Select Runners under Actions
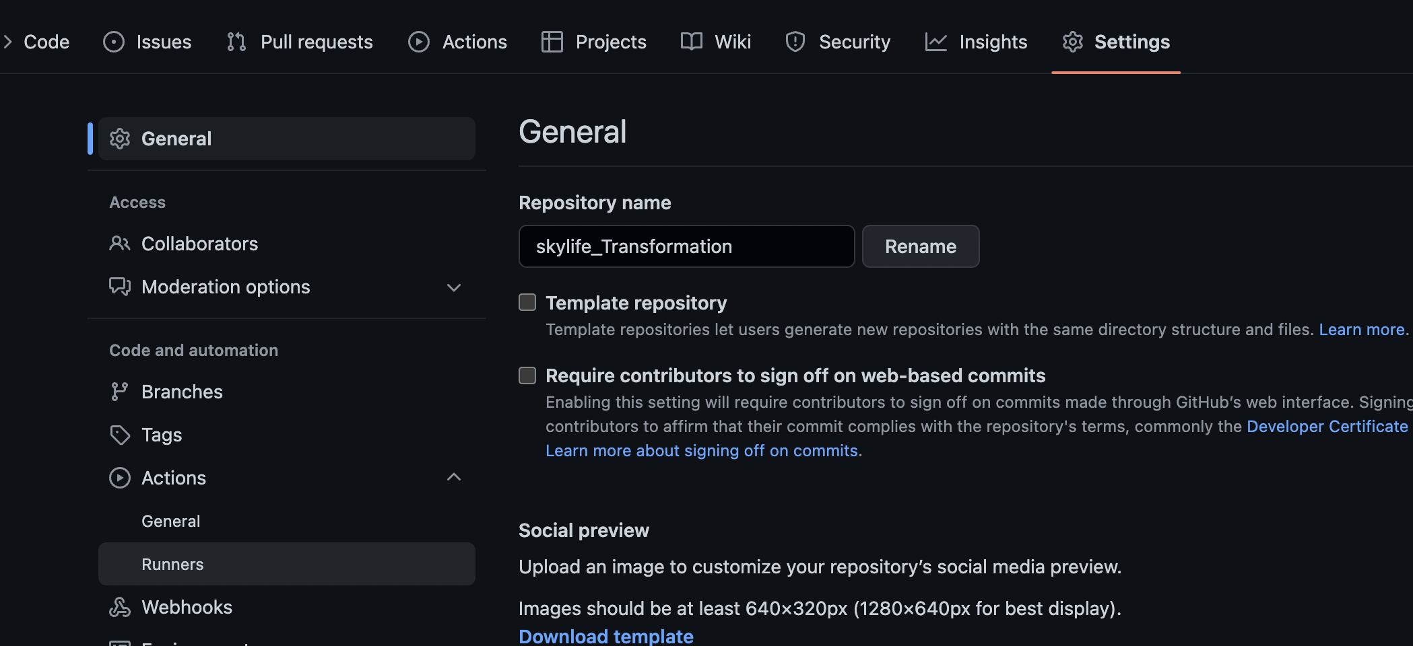Viewport: 1413px width, 646px height. (x=172, y=564)
